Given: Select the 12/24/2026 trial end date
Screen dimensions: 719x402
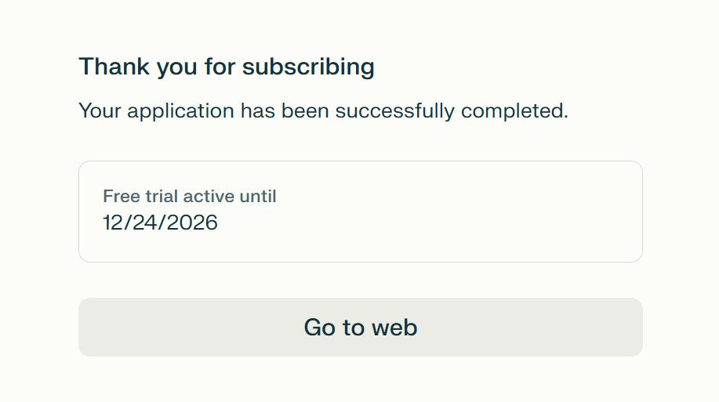Looking at the screenshot, I should [160, 223].
